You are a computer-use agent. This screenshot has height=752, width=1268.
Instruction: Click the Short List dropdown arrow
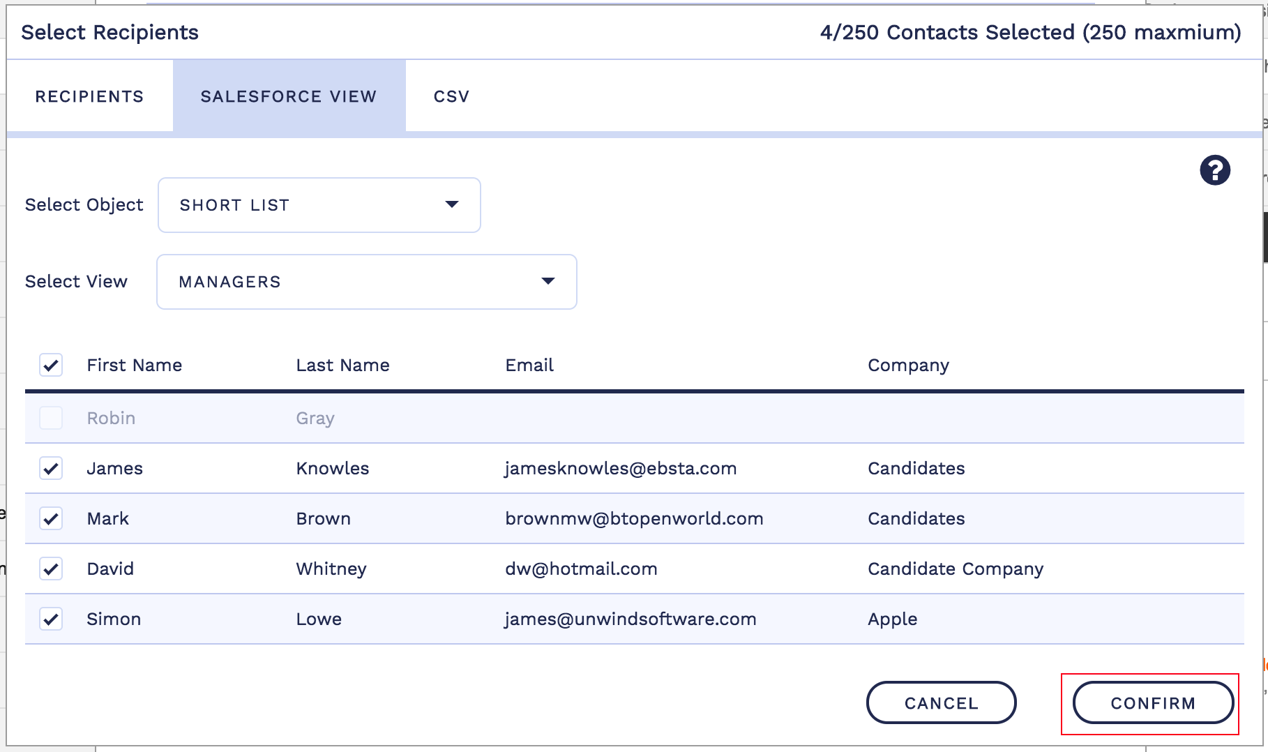tap(452, 204)
